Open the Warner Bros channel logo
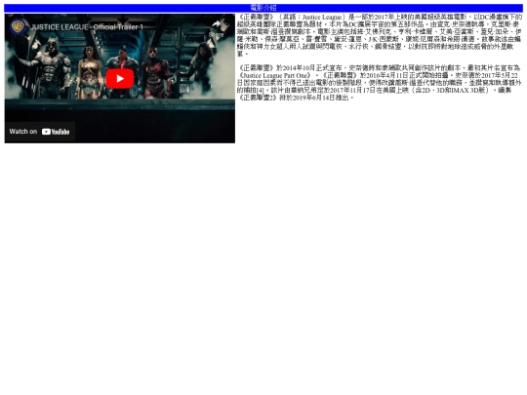 18,26
